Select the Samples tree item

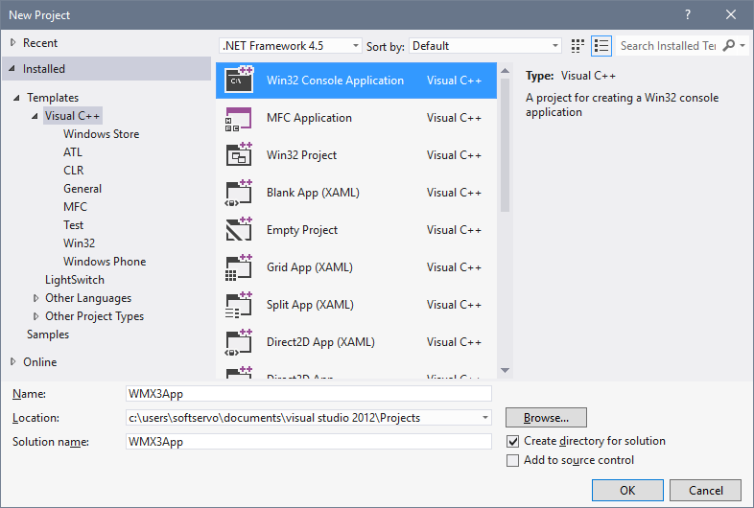[x=48, y=335]
